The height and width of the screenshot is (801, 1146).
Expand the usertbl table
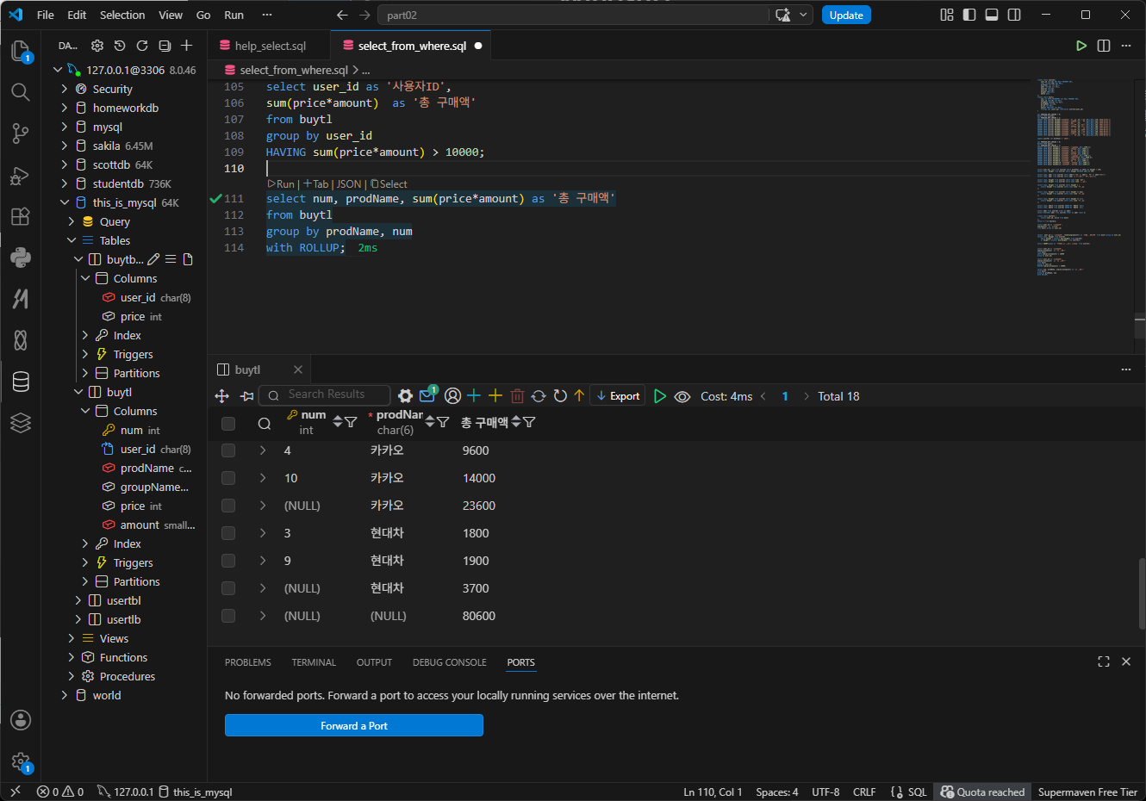coord(78,600)
